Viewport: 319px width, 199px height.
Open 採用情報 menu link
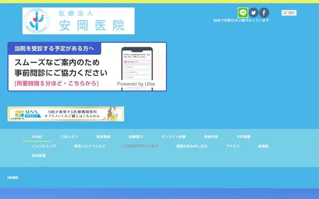(x=38, y=156)
